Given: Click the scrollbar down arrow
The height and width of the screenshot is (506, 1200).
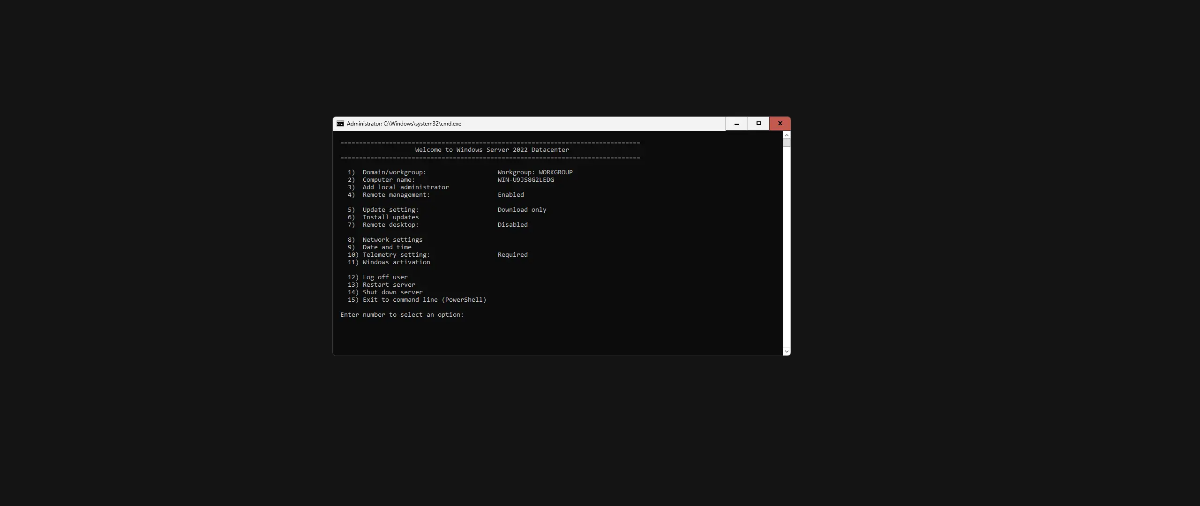Looking at the screenshot, I should (787, 351).
